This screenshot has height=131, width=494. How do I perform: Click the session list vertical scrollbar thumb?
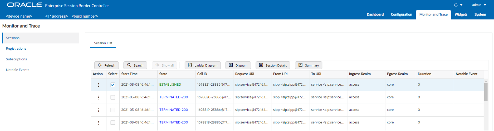tap(486, 92)
